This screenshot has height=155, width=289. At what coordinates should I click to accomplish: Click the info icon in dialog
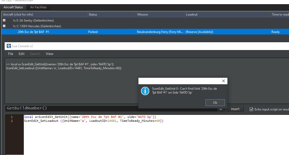coord(145,91)
